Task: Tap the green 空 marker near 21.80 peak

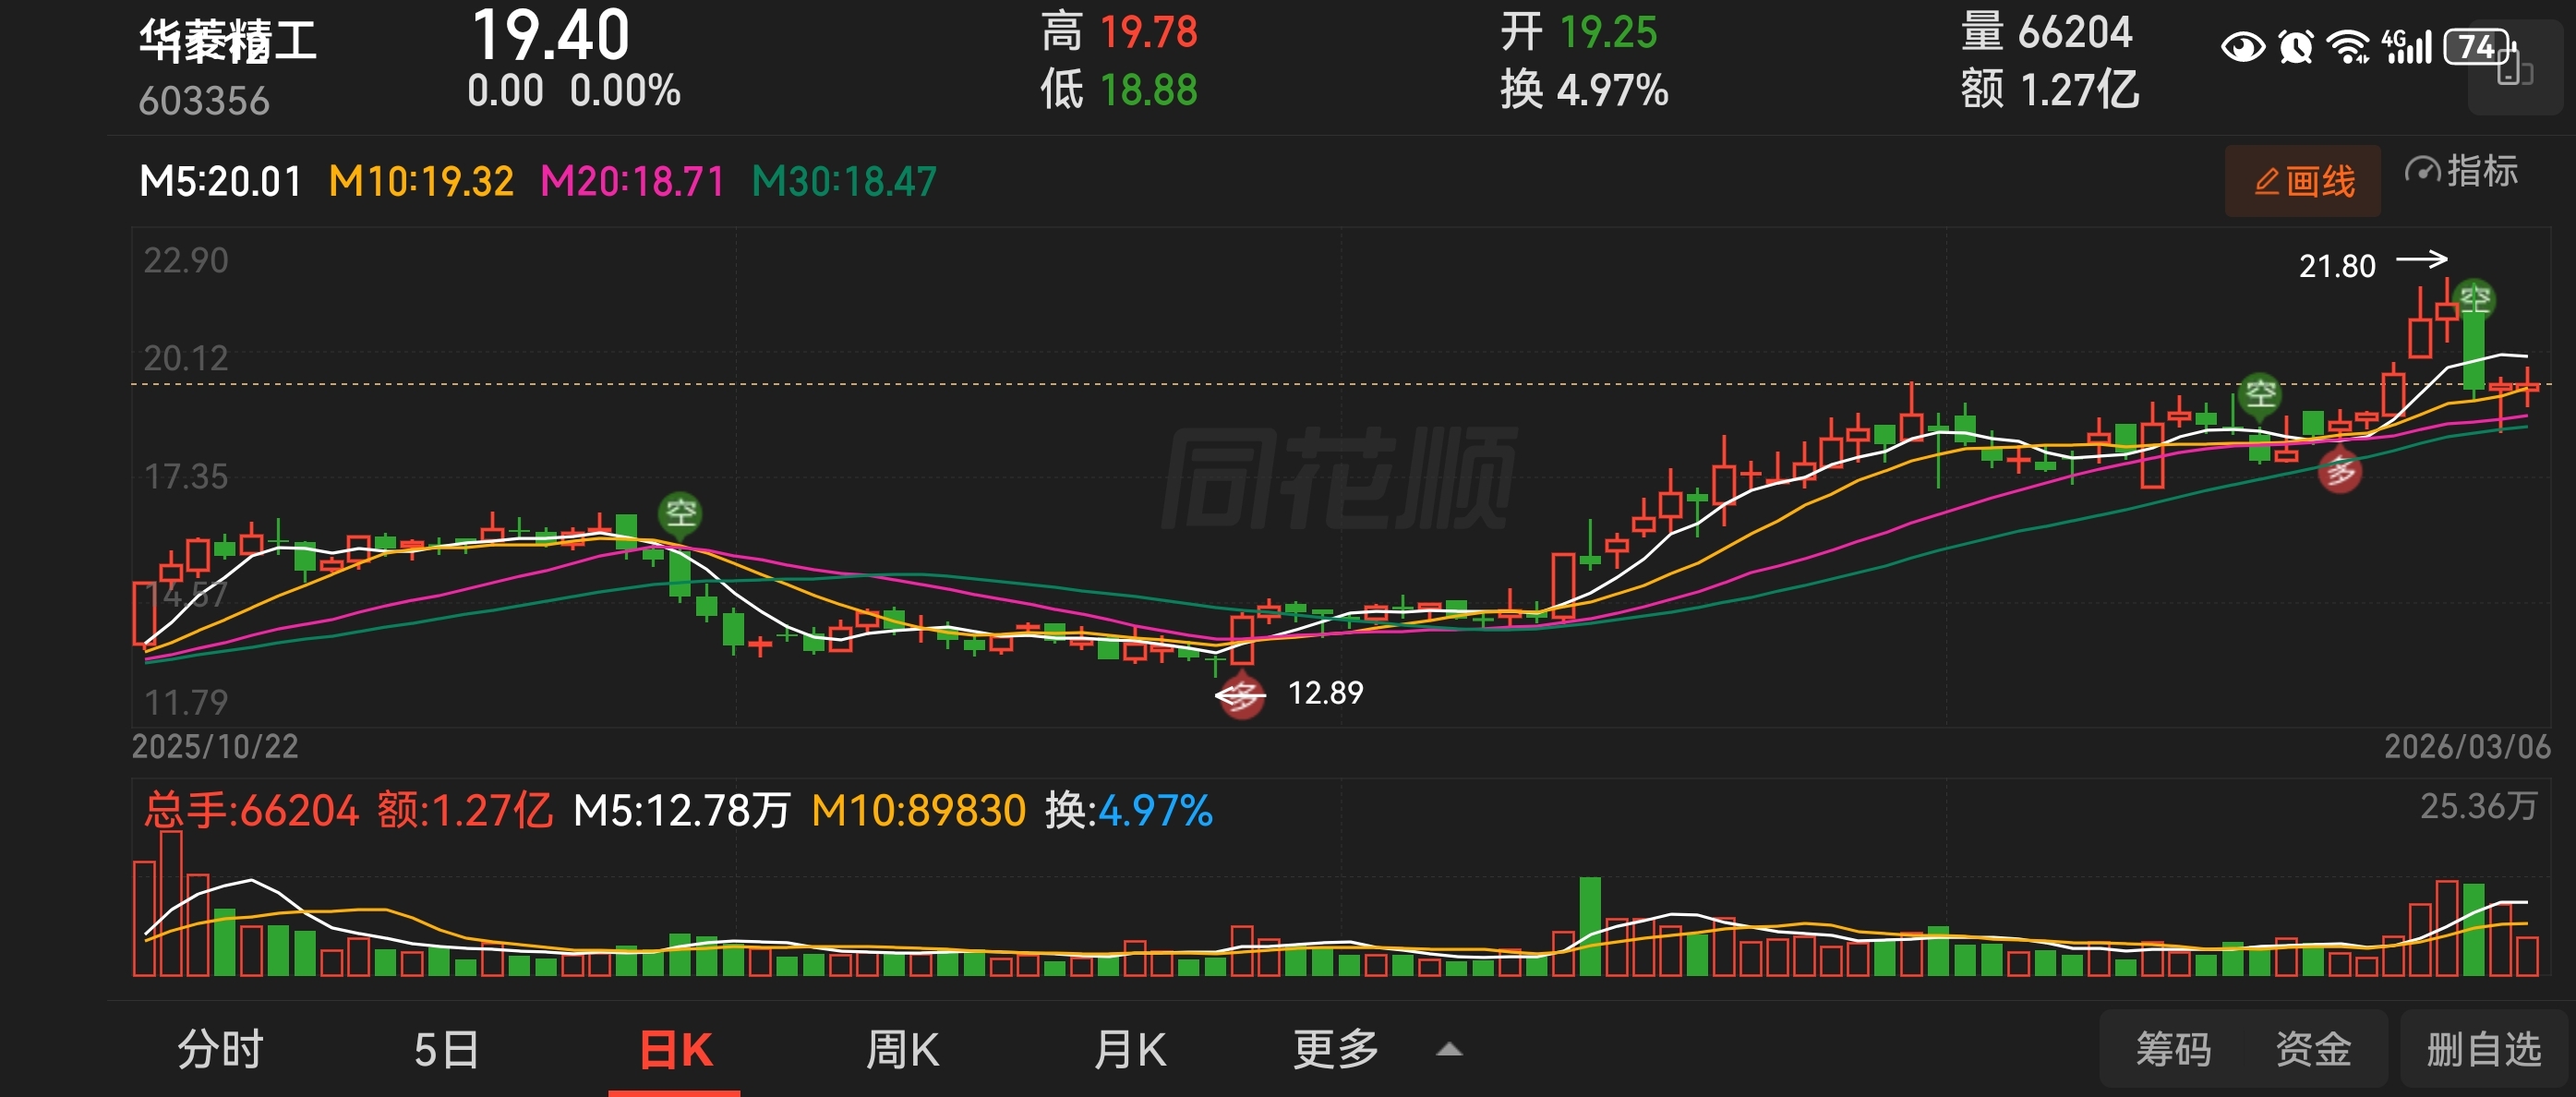Action: (x=2474, y=298)
